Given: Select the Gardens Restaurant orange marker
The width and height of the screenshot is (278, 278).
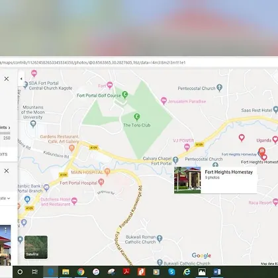Looking at the screenshot, I should pos(71,148).
